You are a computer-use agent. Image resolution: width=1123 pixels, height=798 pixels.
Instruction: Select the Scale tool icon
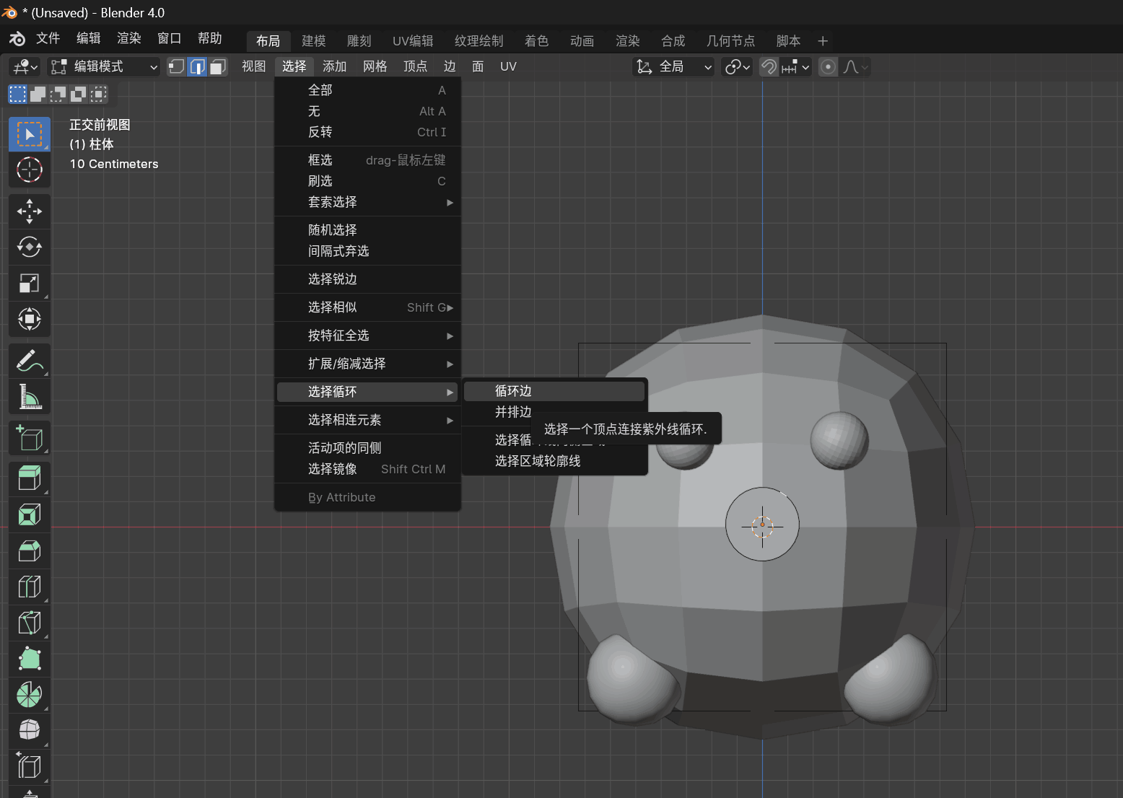coord(29,283)
